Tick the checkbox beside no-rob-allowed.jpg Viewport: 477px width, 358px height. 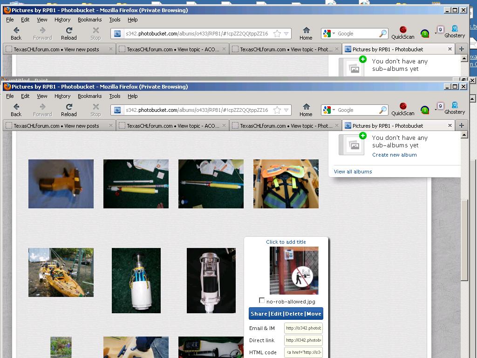[262, 301]
